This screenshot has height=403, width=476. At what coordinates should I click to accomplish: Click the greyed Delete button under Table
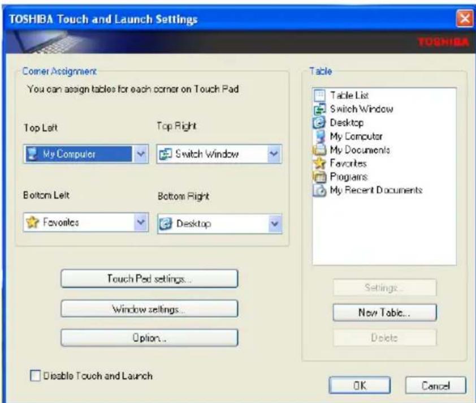click(x=384, y=337)
